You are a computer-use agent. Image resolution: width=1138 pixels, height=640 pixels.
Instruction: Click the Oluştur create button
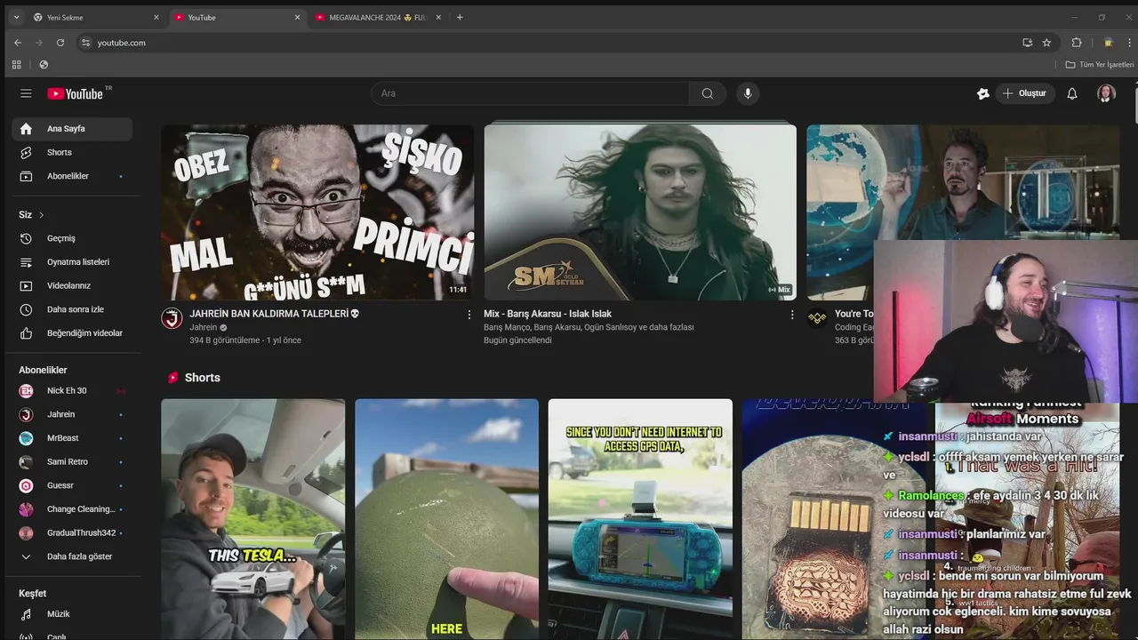click(x=1025, y=93)
